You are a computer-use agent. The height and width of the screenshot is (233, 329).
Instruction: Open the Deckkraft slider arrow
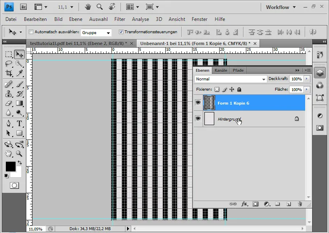tap(306, 79)
